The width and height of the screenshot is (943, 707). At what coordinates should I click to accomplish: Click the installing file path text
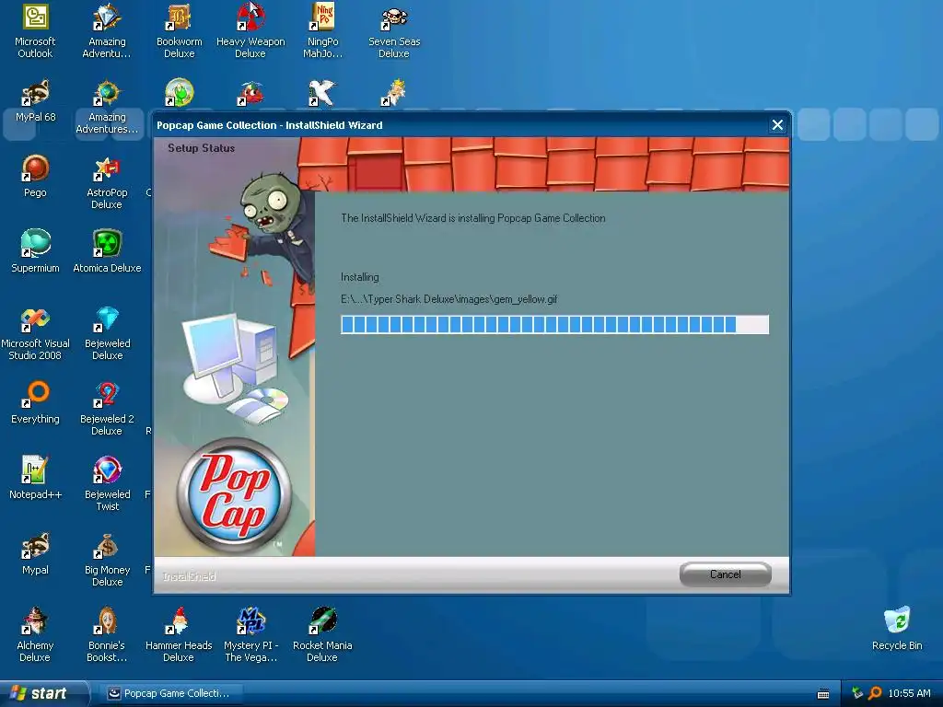tap(448, 299)
